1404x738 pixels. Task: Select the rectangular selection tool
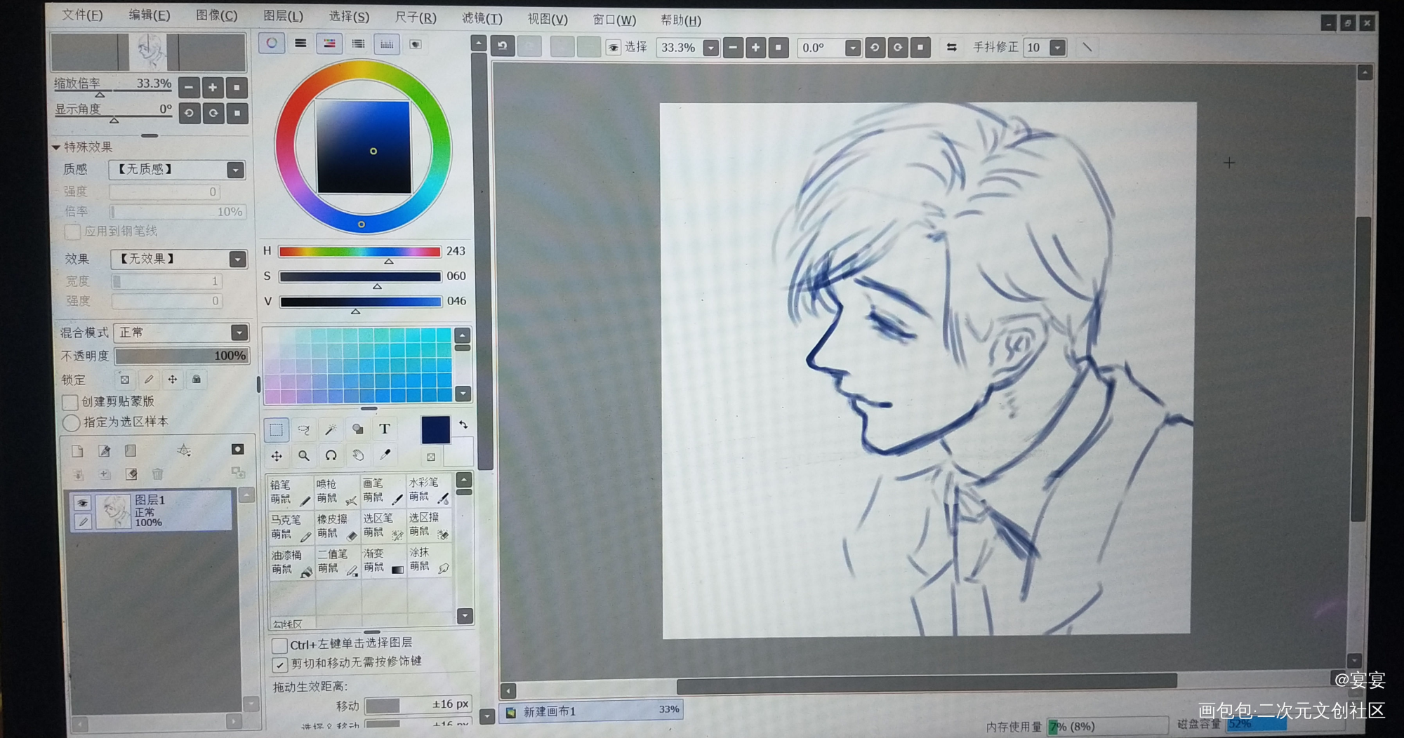pos(276,429)
